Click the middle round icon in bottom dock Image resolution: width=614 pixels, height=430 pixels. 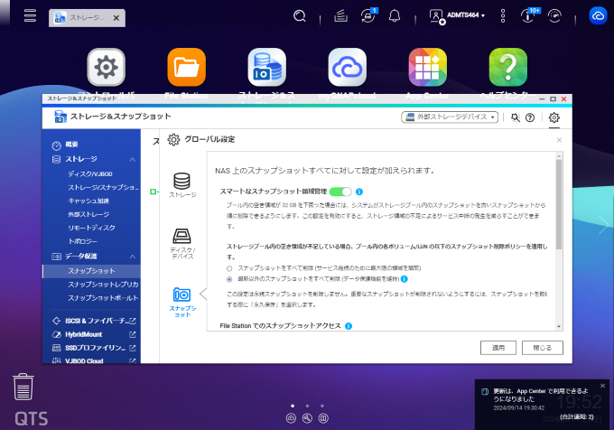point(307,418)
